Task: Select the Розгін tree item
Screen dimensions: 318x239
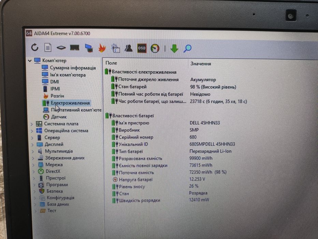Action: (x=53, y=96)
